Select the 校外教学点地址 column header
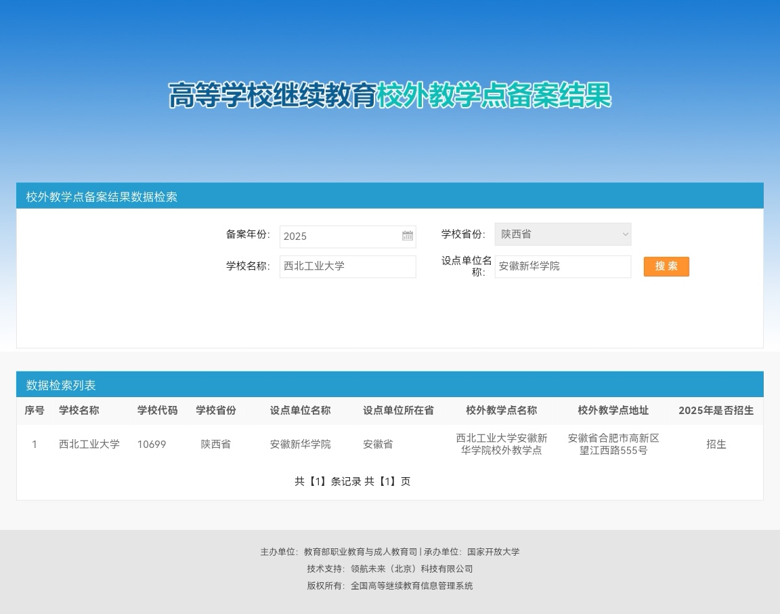The width and height of the screenshot is (780, 614). [613, 411]
